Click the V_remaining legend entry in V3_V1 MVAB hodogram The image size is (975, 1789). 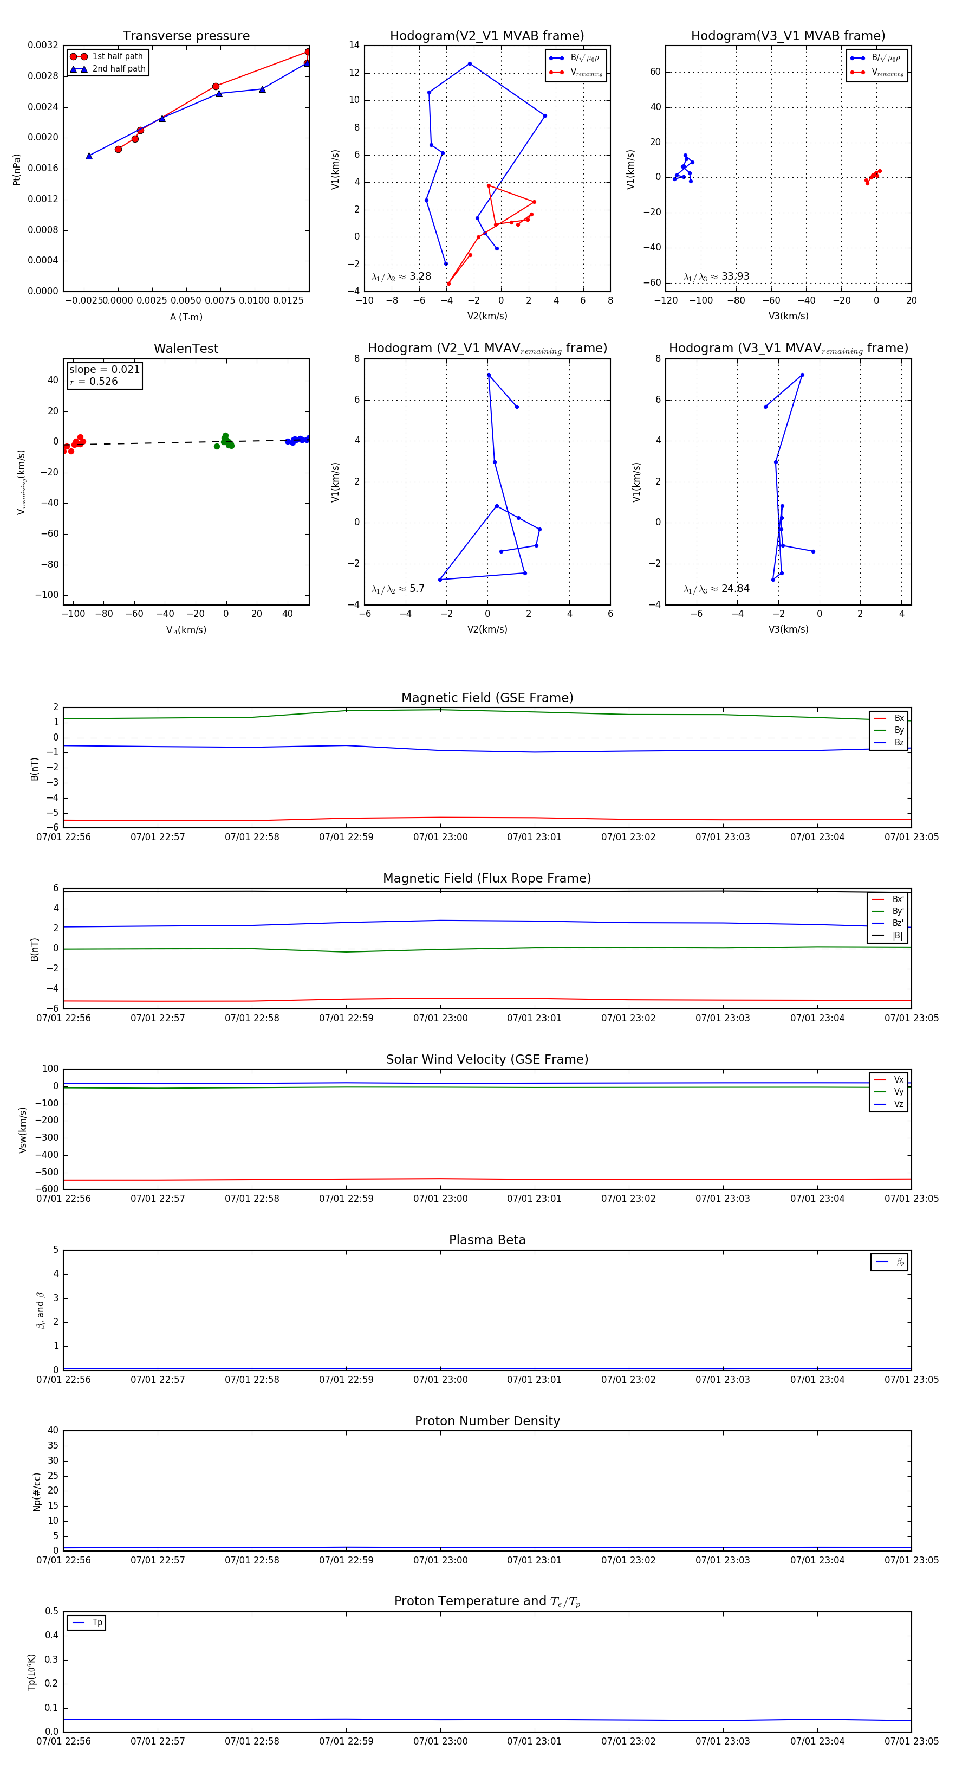[877, 72]
